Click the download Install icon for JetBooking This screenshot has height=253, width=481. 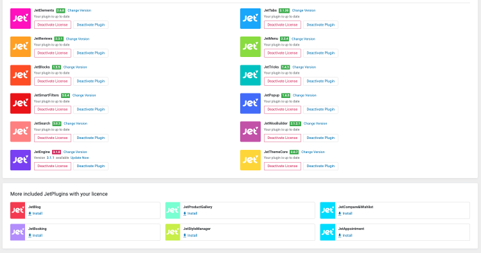[30, 236]
